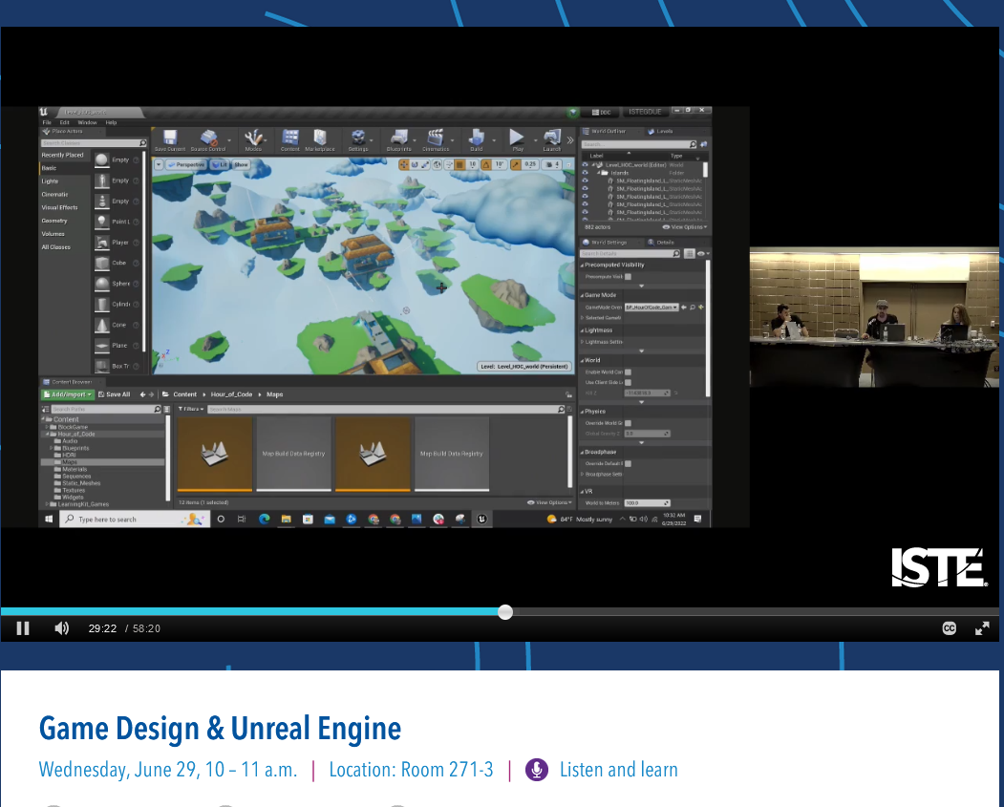Image resolution: width=1004 pixels, height=807 pixels.
Task: Toggle grid snapping in viewport
Action: (x=459, y=165)
